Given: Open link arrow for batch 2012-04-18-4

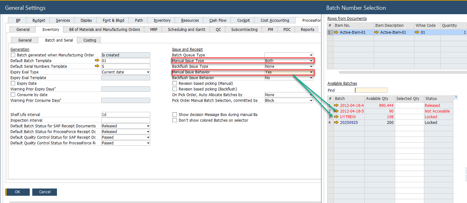Looking at the screenshot, I should click(x=336, y=105).
